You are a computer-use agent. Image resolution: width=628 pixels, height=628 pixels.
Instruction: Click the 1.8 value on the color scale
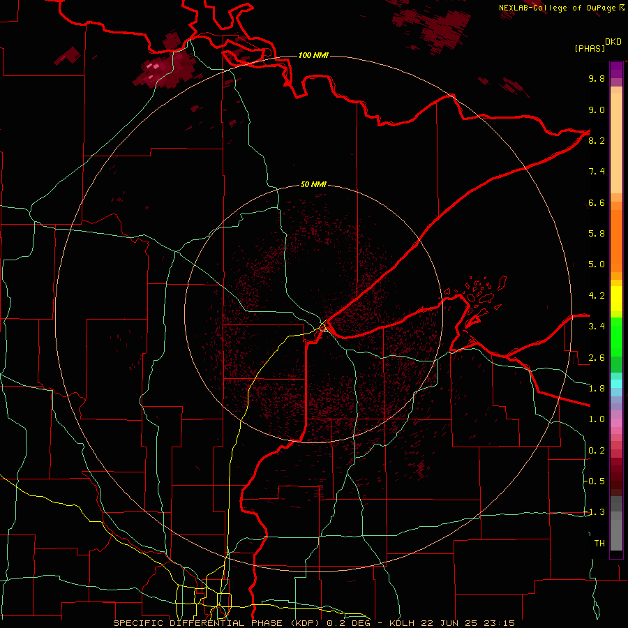pyautogui.click(x=597, y=389)
